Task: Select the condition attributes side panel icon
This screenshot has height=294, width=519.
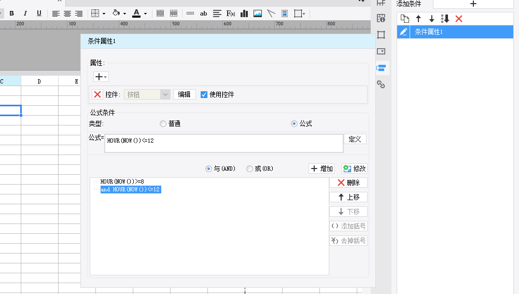Action: [381, 68]
